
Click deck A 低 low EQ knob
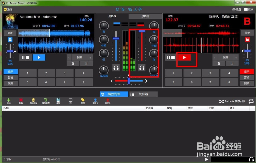click(x=104, y=53)
